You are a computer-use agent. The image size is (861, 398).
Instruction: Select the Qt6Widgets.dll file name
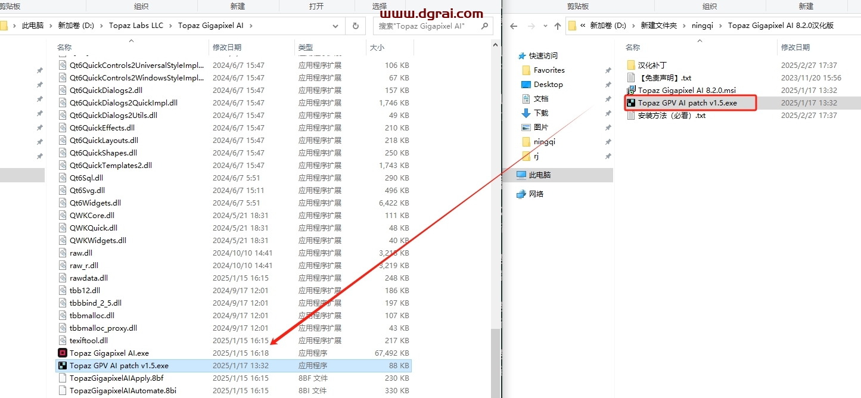pyautogui.click(x=95, y=203)
